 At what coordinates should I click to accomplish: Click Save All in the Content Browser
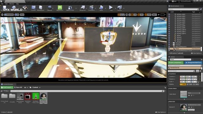pyautogui.click(x=18, y=87)
